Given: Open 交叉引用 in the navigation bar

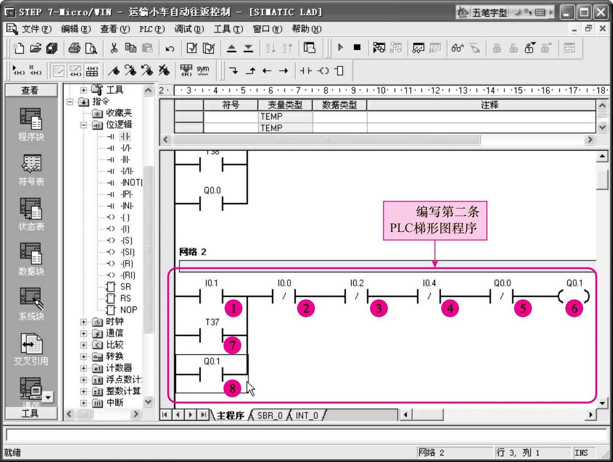Looking at the screenshot, I should (x=31, y=349).
